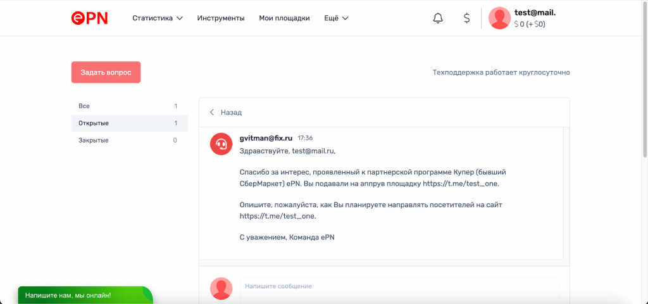
Task: Click the $0 (+$0) balance text
Action: click(530, 24)
